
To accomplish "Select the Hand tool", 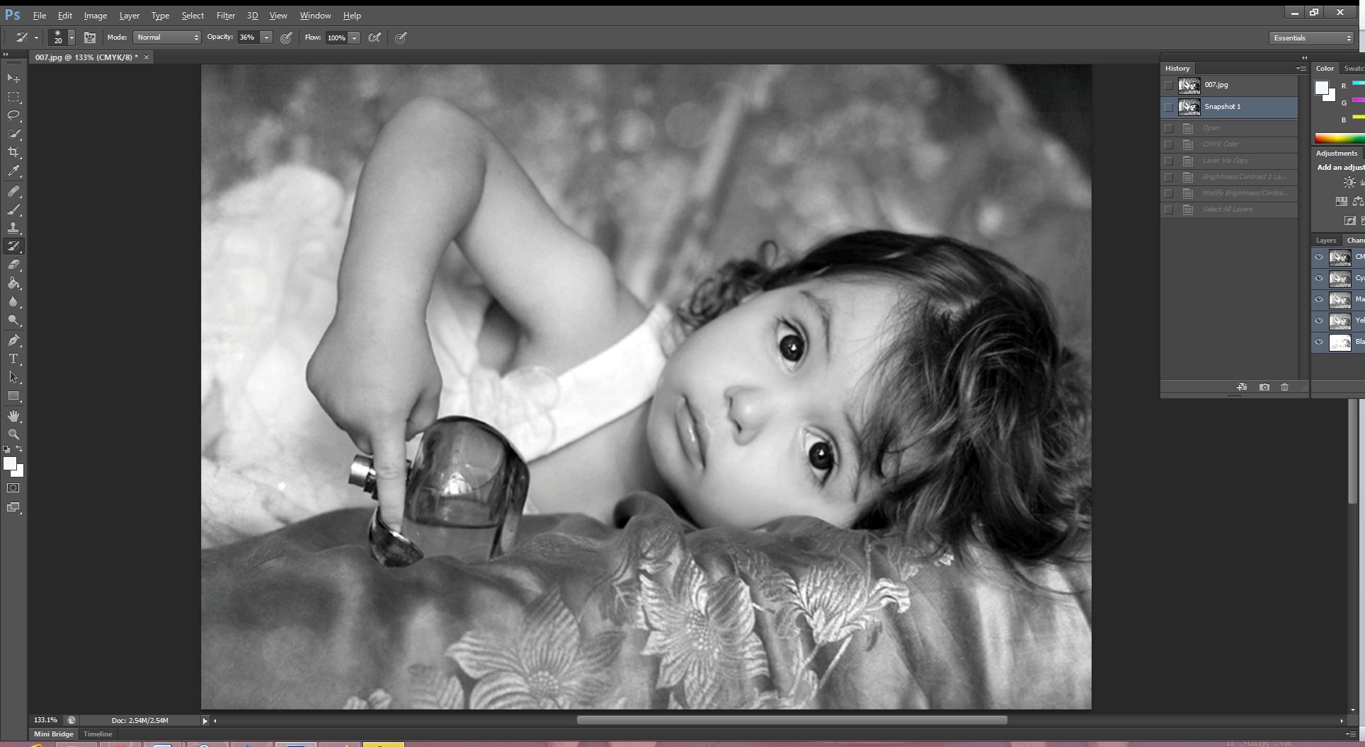I will click(x=13, y=416).
